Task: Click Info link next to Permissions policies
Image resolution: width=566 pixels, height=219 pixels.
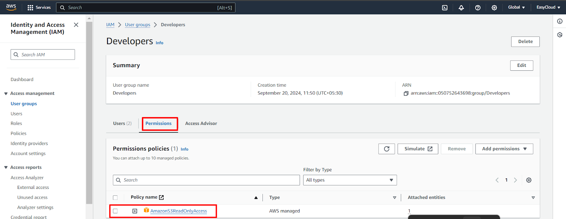Action: coord(184,149)
